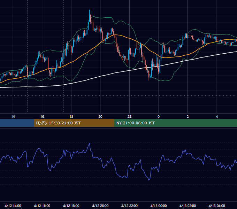Click the highest candlestick wick peak
The height and width of the screenshot is (209, 237).
tap(89, 10)
